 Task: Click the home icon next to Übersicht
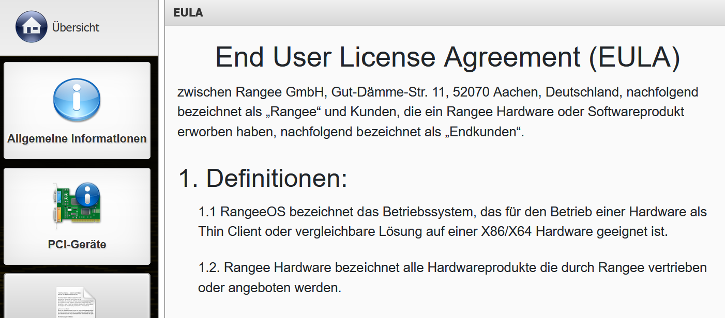[x=32, y=27]
